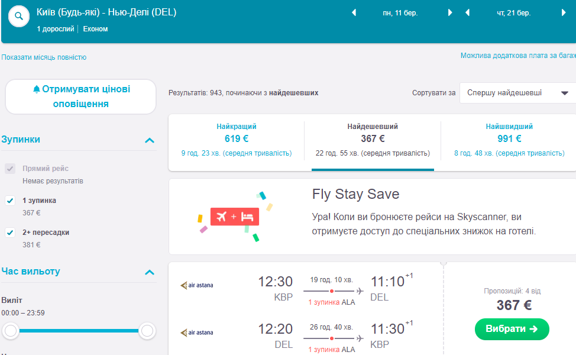576x355 pixels.
Task: Click the Fly Stay Save flight-hotel icon
Action: coord(234,217)
